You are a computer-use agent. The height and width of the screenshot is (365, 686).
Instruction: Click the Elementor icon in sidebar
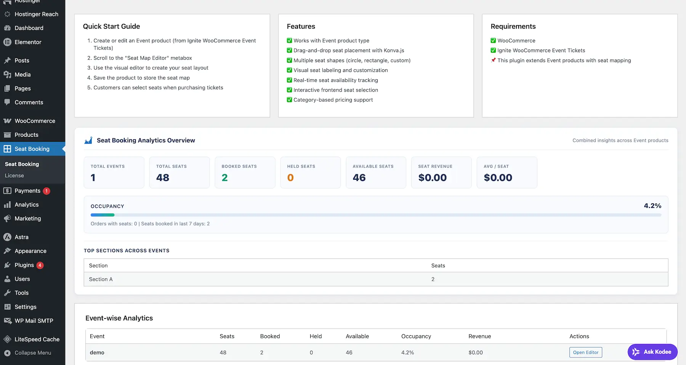(x=7, y=42)
